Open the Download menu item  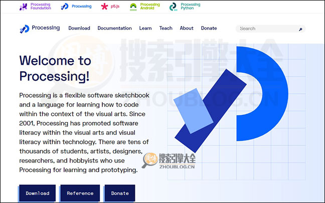pyautogui.click(x=79, y=28)
